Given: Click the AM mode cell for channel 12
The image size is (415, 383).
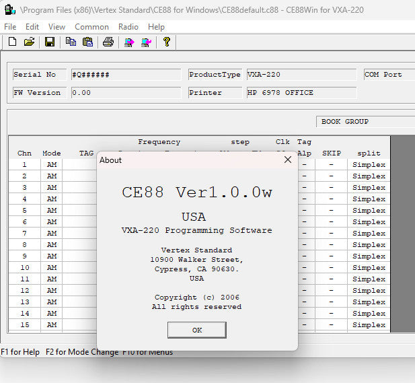Looking at the screenshot, I should click(x=52, y=291).
